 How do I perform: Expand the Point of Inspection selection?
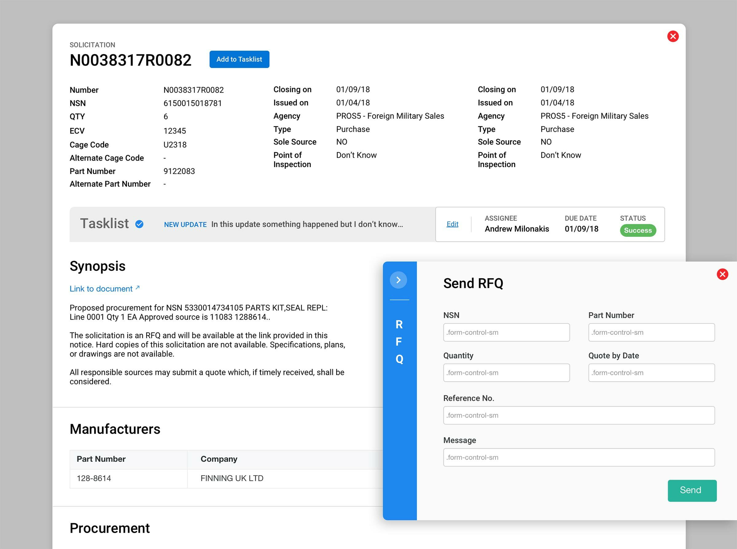click(356, 155)
